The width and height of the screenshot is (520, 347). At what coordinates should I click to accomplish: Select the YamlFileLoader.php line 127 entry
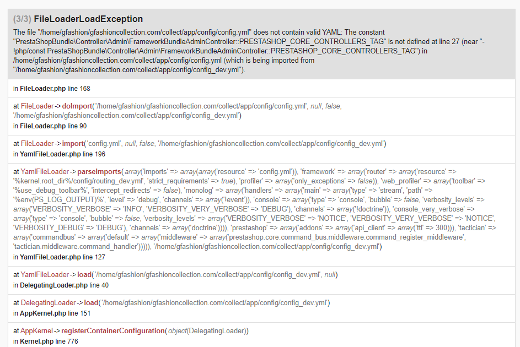60,257
